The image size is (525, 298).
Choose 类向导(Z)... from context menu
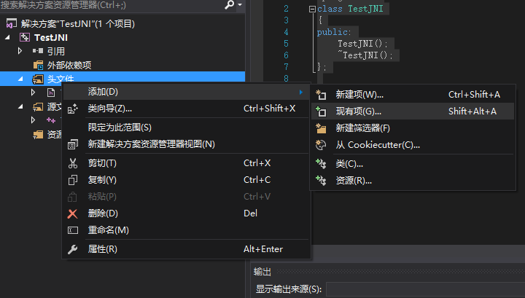tap(110, 109)
